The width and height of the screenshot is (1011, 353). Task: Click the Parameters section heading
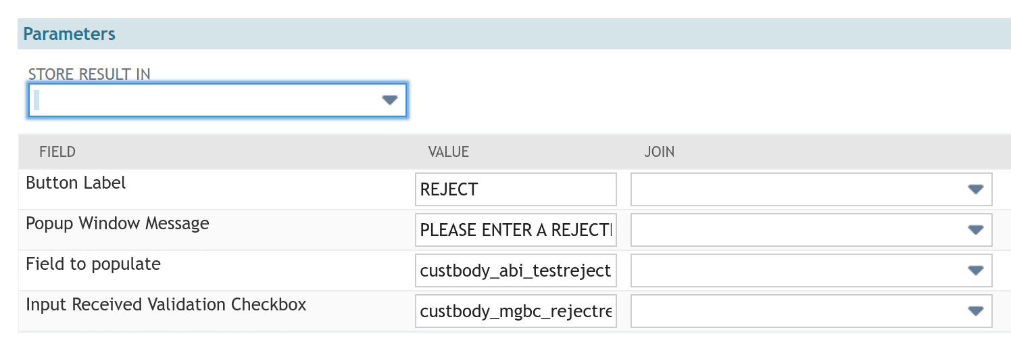70,34
